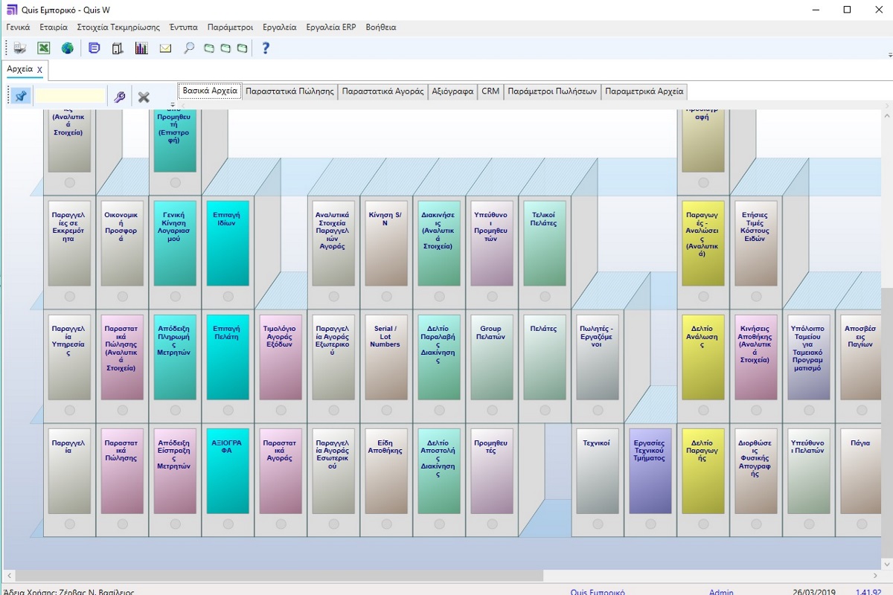The image size is (893, 595).
Task: Click the magnifying glass search icon
Action: [189, 48]
